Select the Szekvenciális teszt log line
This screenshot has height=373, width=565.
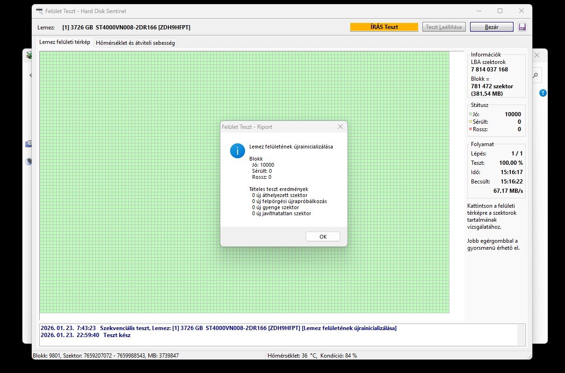pos(218,328)
